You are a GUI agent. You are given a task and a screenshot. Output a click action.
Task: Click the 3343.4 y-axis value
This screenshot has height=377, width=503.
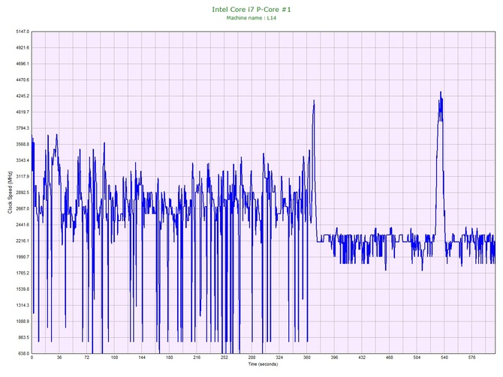23,160
